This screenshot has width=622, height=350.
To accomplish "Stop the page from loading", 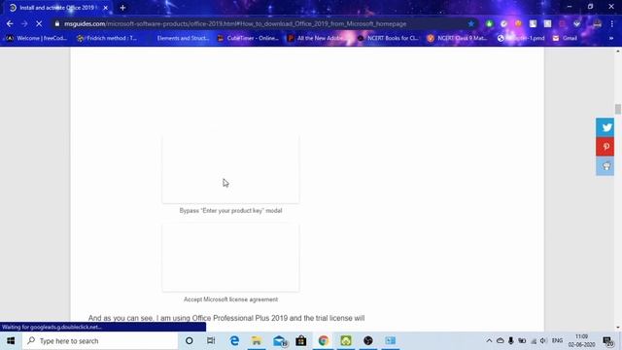I will (x=39, y=23).
